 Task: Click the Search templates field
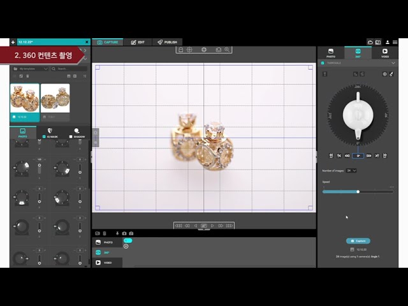69,69
